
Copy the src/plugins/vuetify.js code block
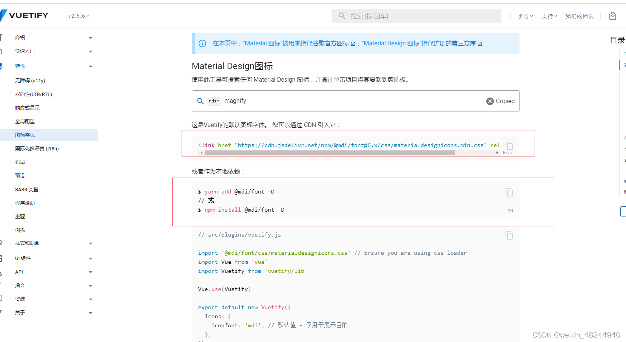[x=509, y=235]
